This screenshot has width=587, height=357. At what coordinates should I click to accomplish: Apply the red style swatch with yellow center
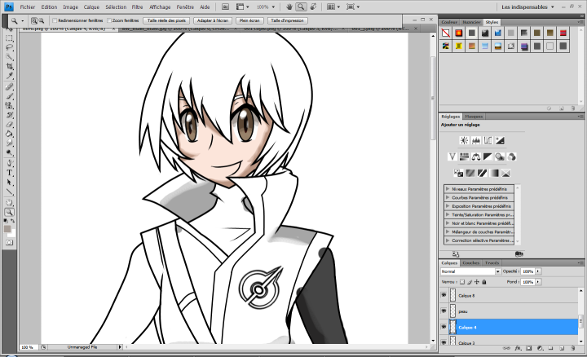coord(458,33)
